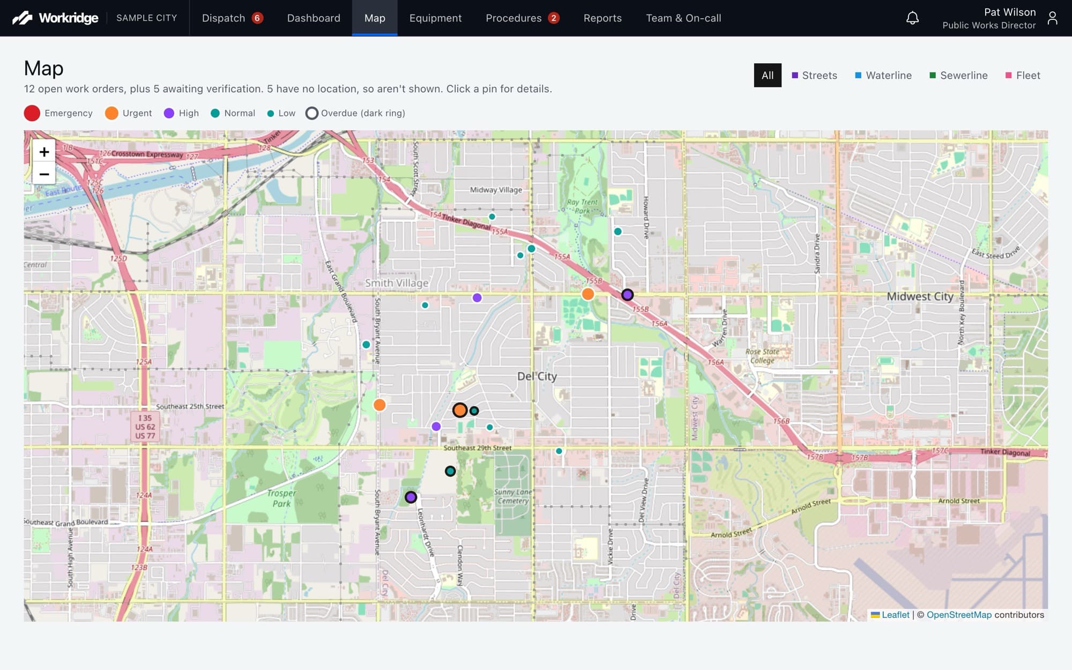Click the Emergency red legend swatch
The height and width of the screenshot is (670, 1072).
pos(32,113)
